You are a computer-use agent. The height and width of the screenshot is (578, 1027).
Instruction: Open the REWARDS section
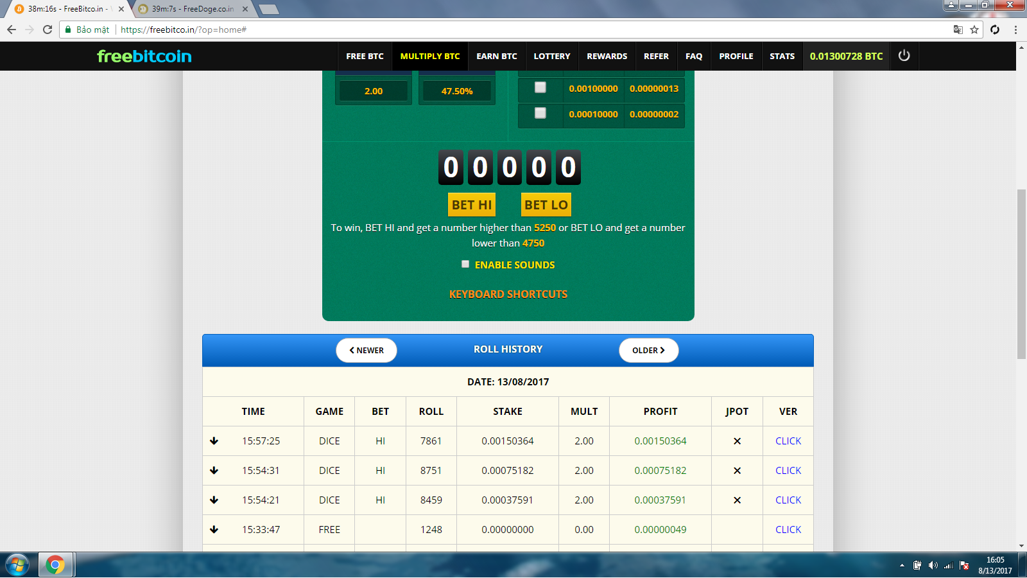point(607,57)
